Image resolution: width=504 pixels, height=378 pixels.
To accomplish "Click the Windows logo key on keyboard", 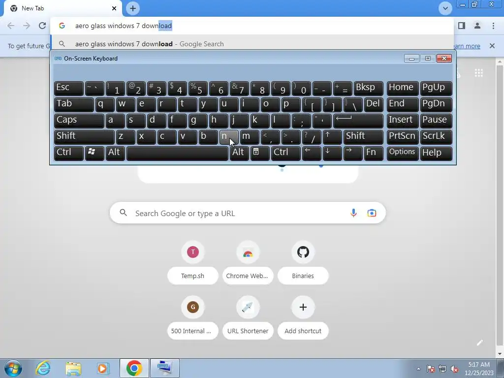I will tap(94, 153).
